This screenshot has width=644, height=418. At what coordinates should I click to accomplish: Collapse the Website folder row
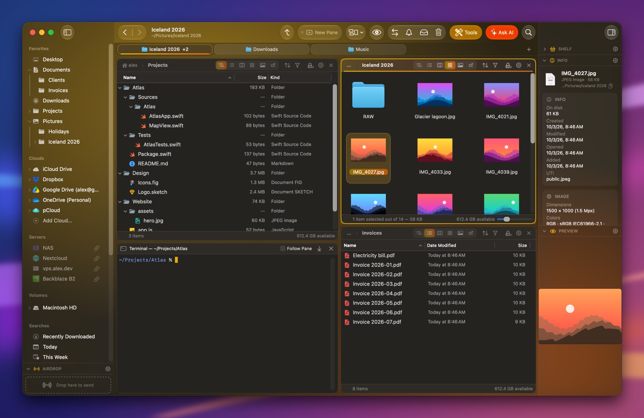tap(120, 202)
